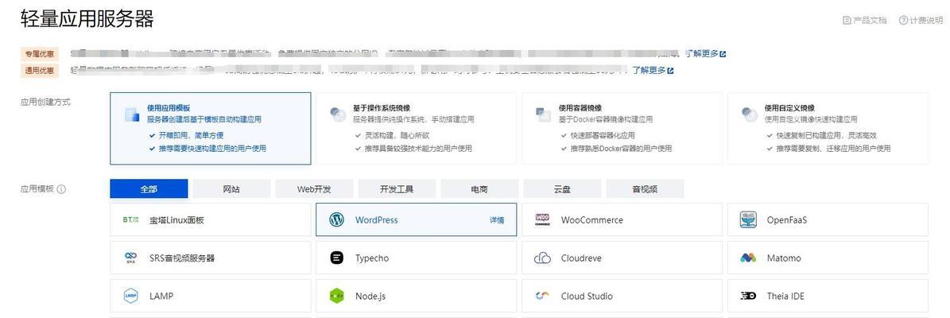This screenshot has width=950, height=318.
Task: Click external link icon after second 了解更多
Action: 670,70
